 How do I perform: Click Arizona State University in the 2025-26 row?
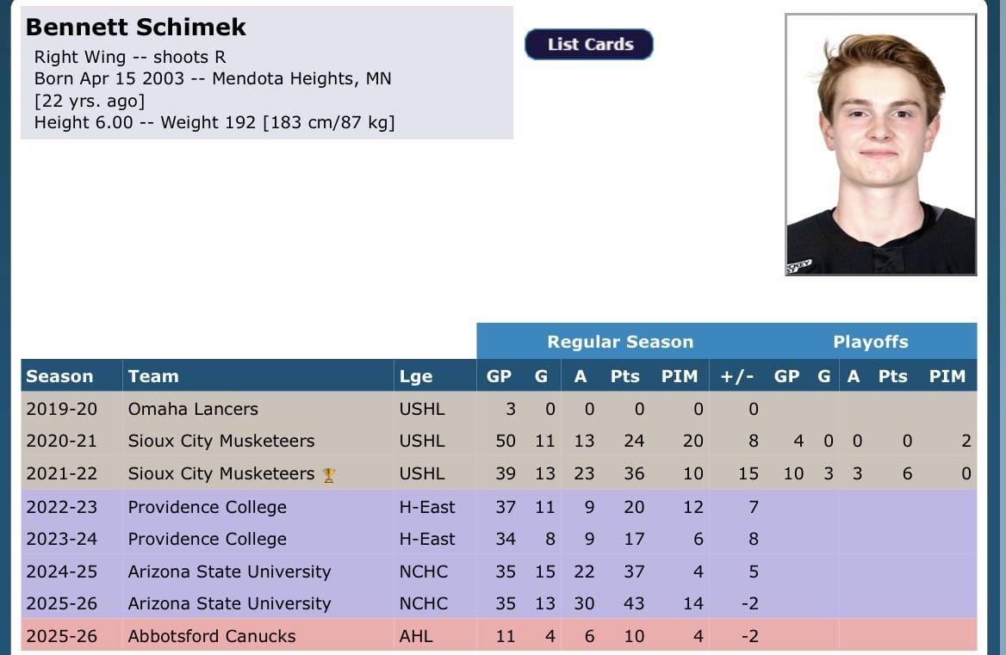pyautogui.click(x=229, y=603)
